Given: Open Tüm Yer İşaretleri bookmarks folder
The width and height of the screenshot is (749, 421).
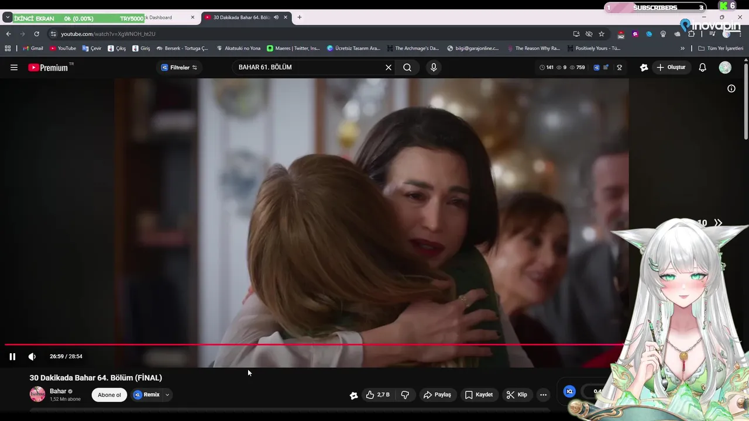Looking at the screenshot, I should coord(720,49).
